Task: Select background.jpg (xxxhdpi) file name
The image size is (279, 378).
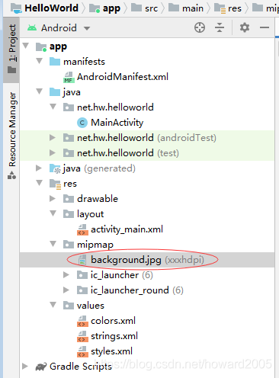Action: 147,260
